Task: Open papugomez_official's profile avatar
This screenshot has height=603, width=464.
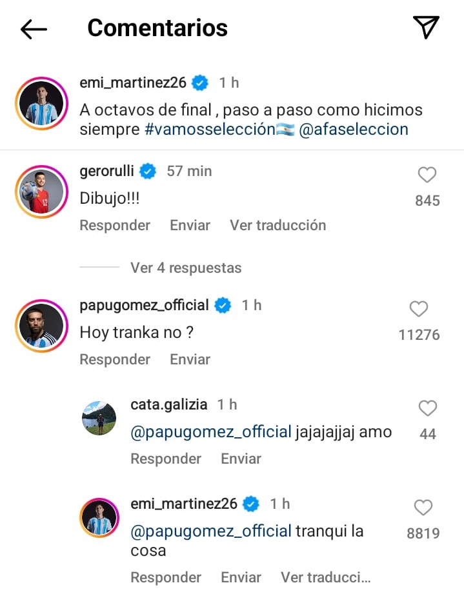Action: tap(41, 326)
